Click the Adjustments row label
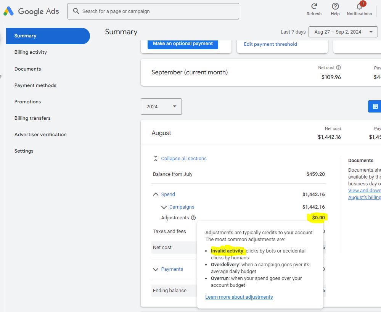This screenshot has width=381, height=312. (x=175, y=218)
